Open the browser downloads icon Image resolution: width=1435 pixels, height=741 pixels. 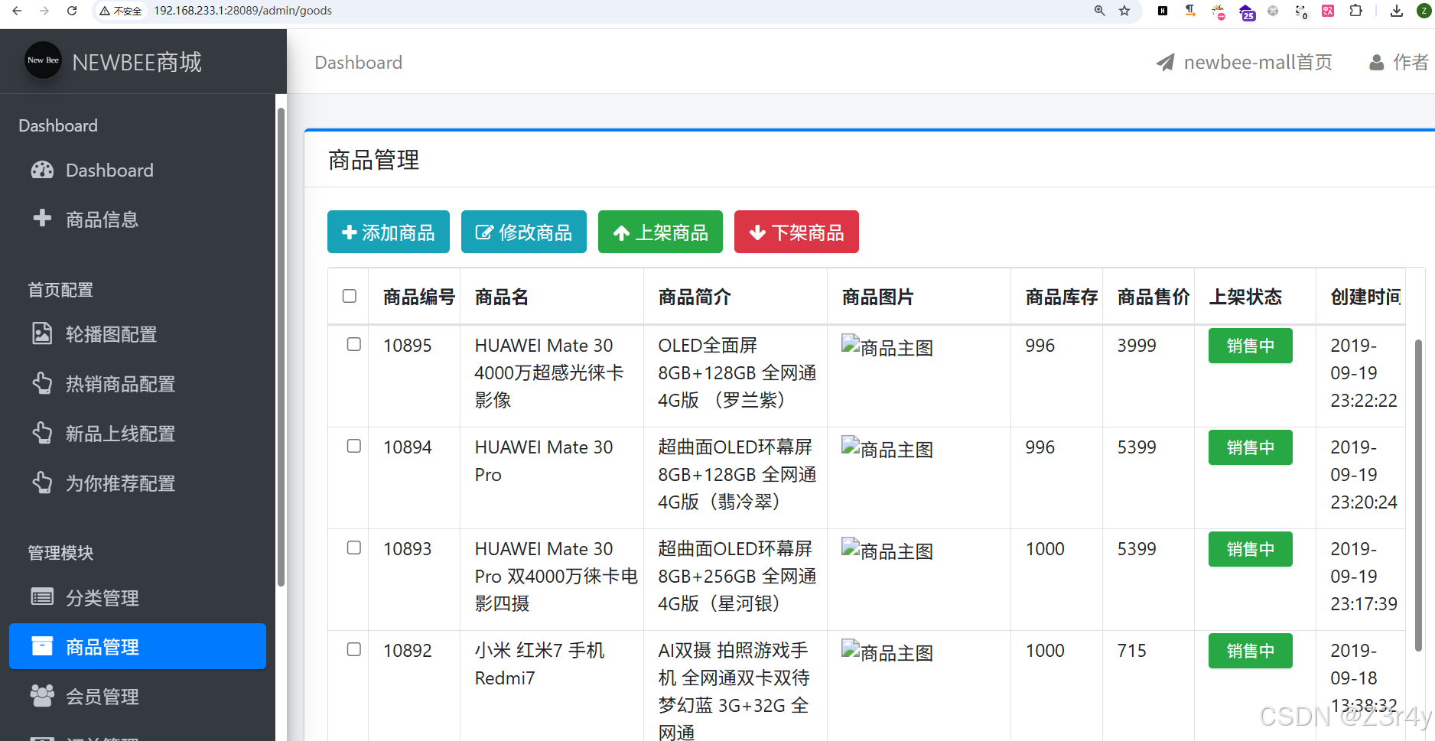coord(1397,11)
